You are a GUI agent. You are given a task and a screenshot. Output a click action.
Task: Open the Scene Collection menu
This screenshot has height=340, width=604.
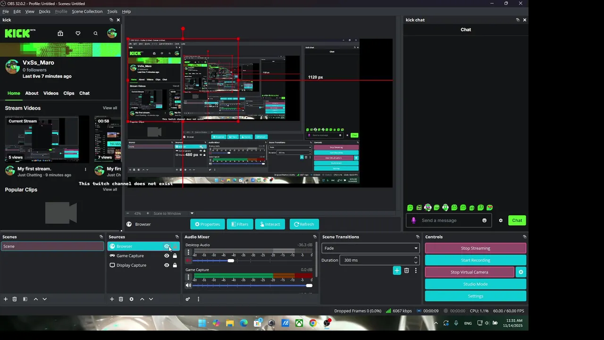pyautogui.click(x=87, y=11)
